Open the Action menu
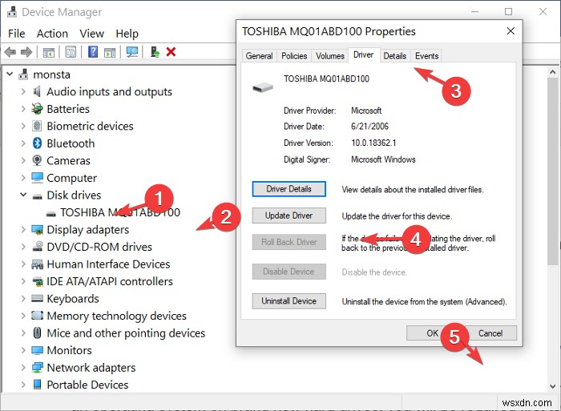The image size is (561, 411). 52,34
